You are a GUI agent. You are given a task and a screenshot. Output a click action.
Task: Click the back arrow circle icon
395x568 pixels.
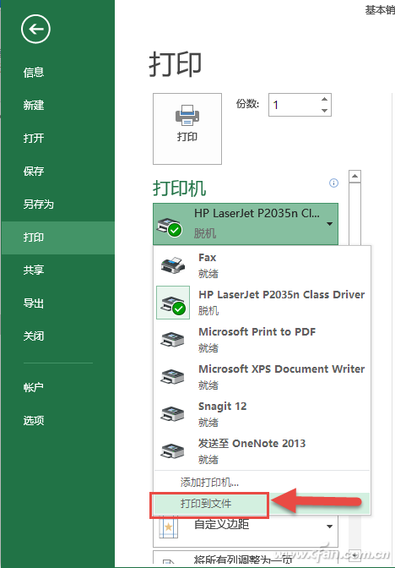(35, 29)
